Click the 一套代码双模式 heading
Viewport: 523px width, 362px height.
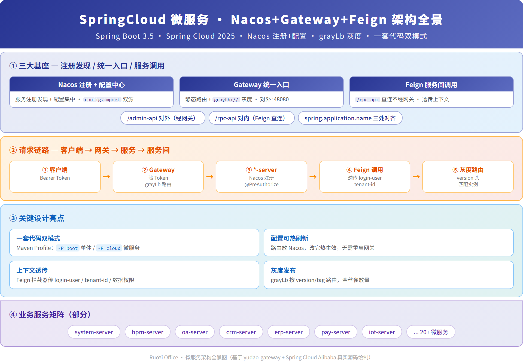click(x=38, y=238)
